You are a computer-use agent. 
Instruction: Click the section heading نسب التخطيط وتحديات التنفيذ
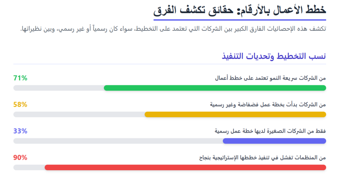coord(274,56)
